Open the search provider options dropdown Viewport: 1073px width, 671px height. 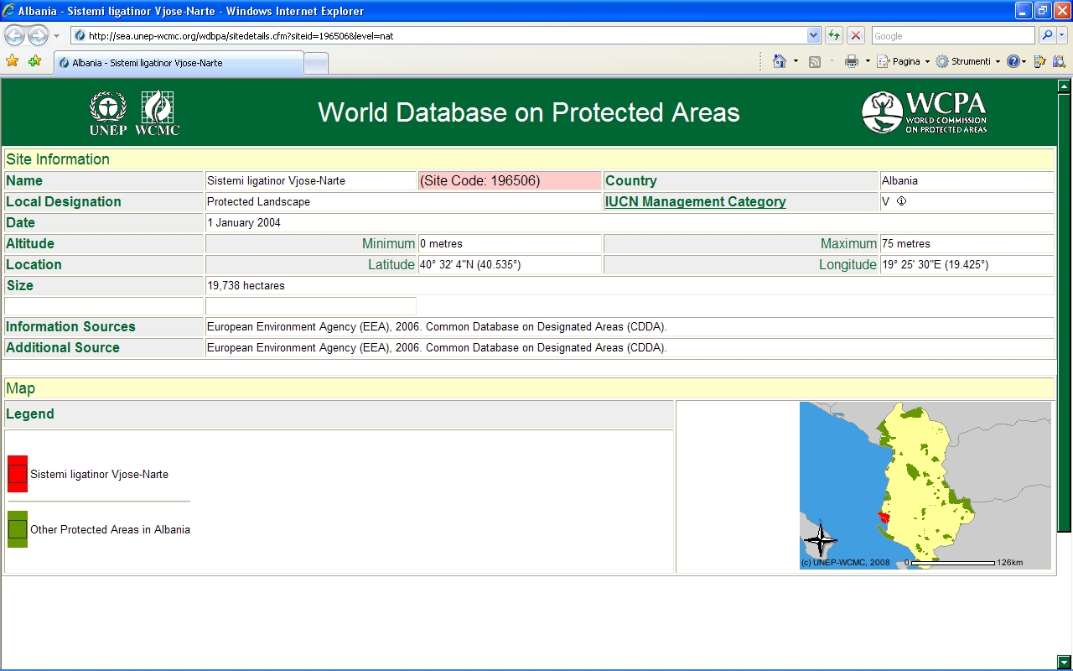[1062, 35]
